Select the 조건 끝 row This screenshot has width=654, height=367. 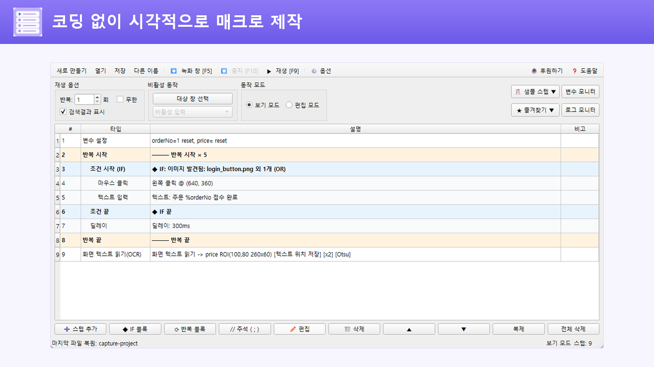point(327,212)
